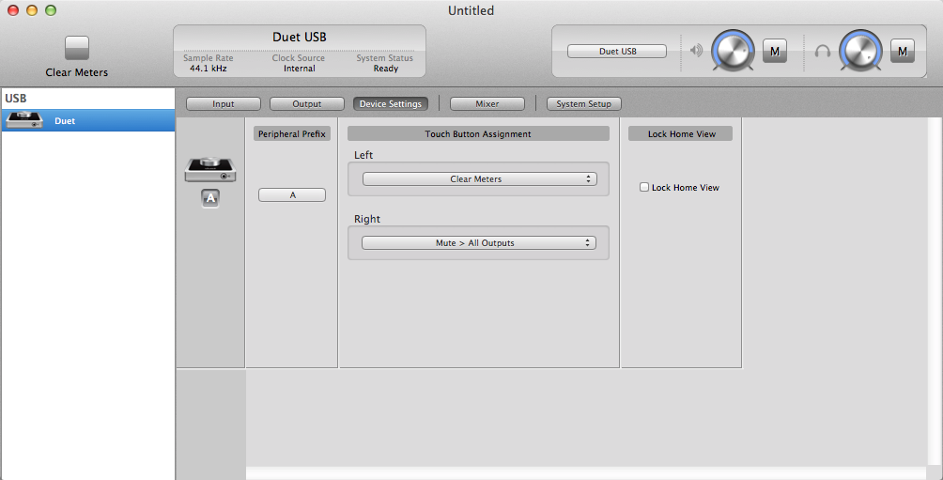Click the headphone volume knob
The image size is (943, 480).
860,51
